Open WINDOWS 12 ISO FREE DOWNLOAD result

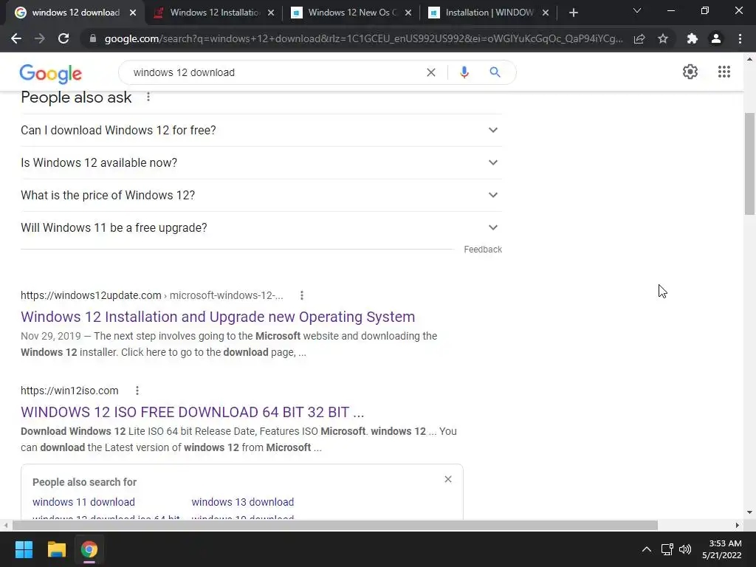(x=193, y=412)
